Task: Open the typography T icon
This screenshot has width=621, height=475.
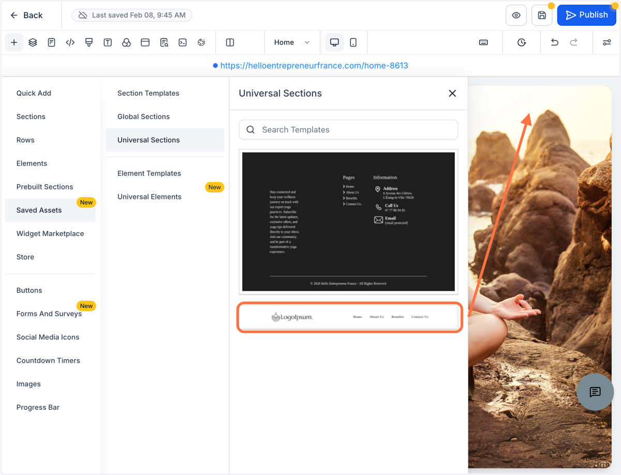Action: [108, 42]
